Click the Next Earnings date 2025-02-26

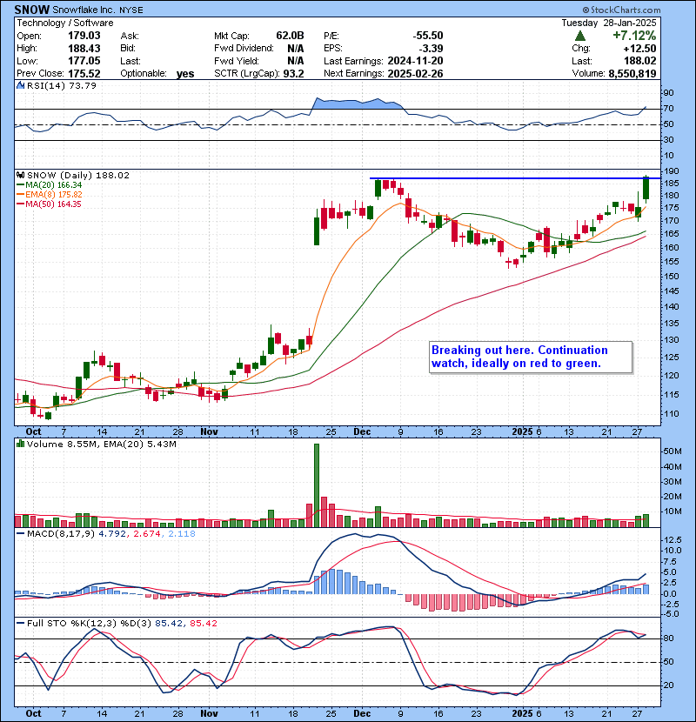click(415, 74)
